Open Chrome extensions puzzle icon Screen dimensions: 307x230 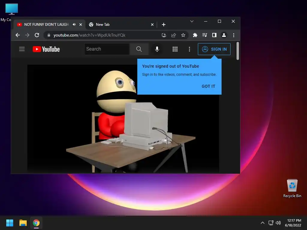tap(195, 35)
